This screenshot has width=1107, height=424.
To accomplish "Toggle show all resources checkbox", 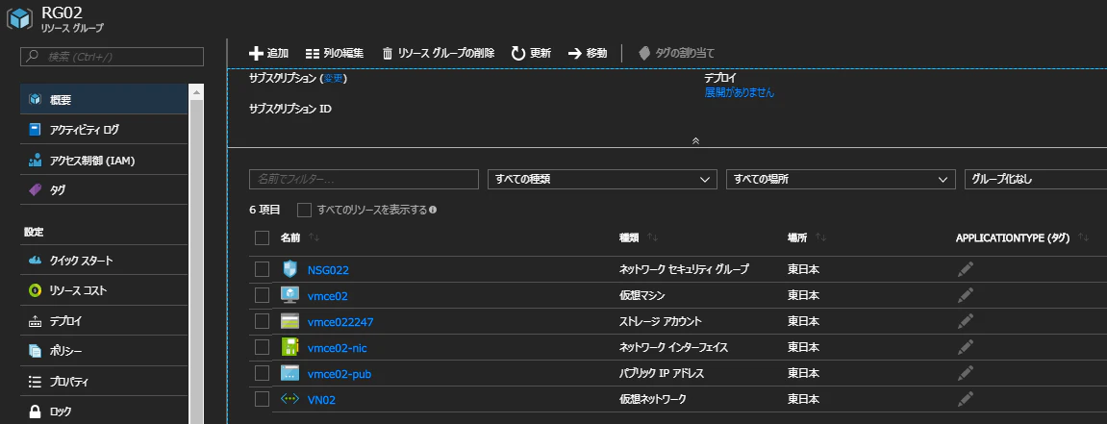I will (x=304, y=210).
